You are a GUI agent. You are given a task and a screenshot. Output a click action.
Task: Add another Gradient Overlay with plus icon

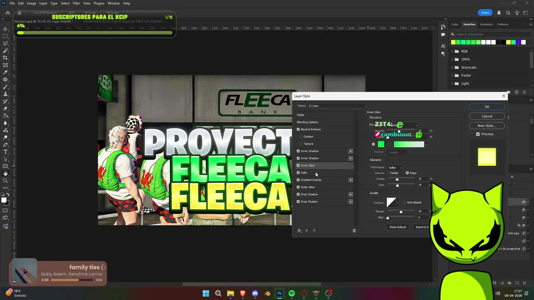click(350, 180)
